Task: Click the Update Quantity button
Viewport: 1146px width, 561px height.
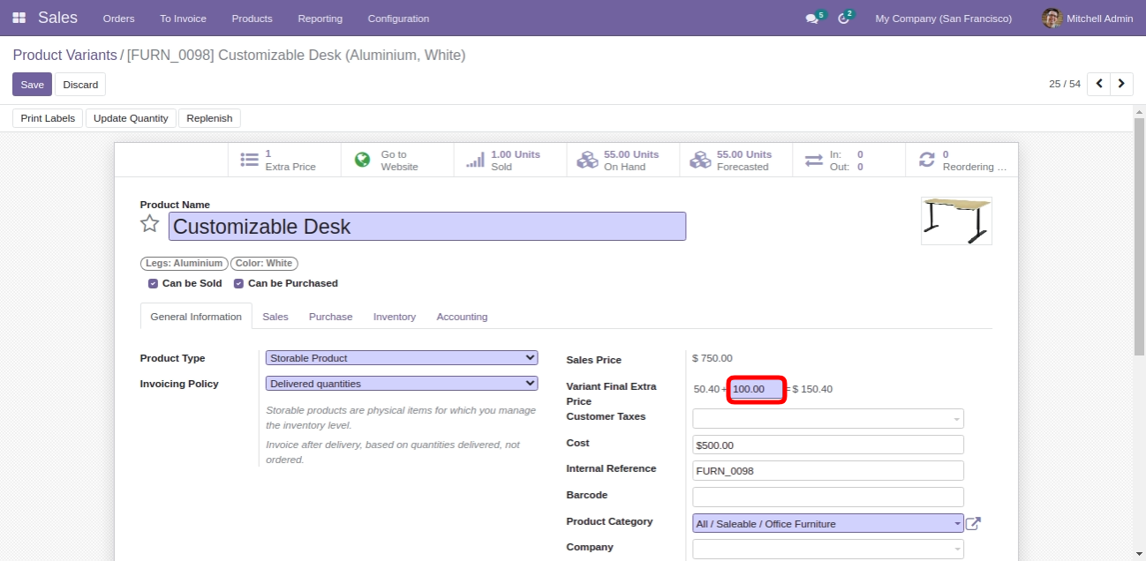Action: click(131, 118)
